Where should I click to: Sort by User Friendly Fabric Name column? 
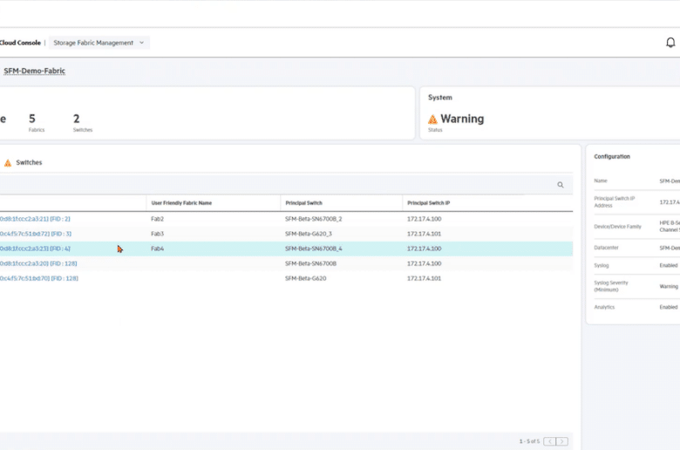pyautogui.click(x=181, y=203)
